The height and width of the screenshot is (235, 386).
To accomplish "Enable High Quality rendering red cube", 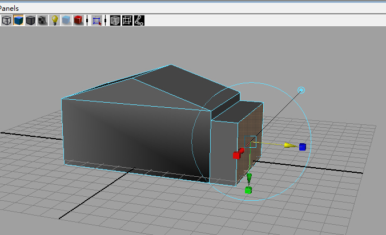I will coord(78,21).
